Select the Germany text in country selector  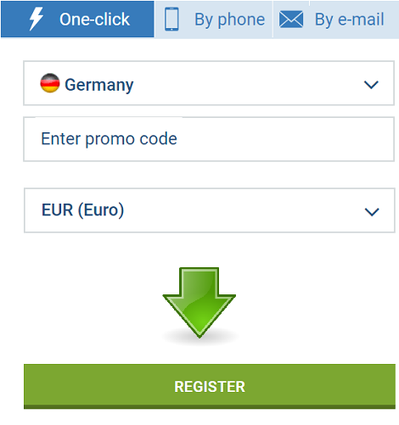click(99, 85)
